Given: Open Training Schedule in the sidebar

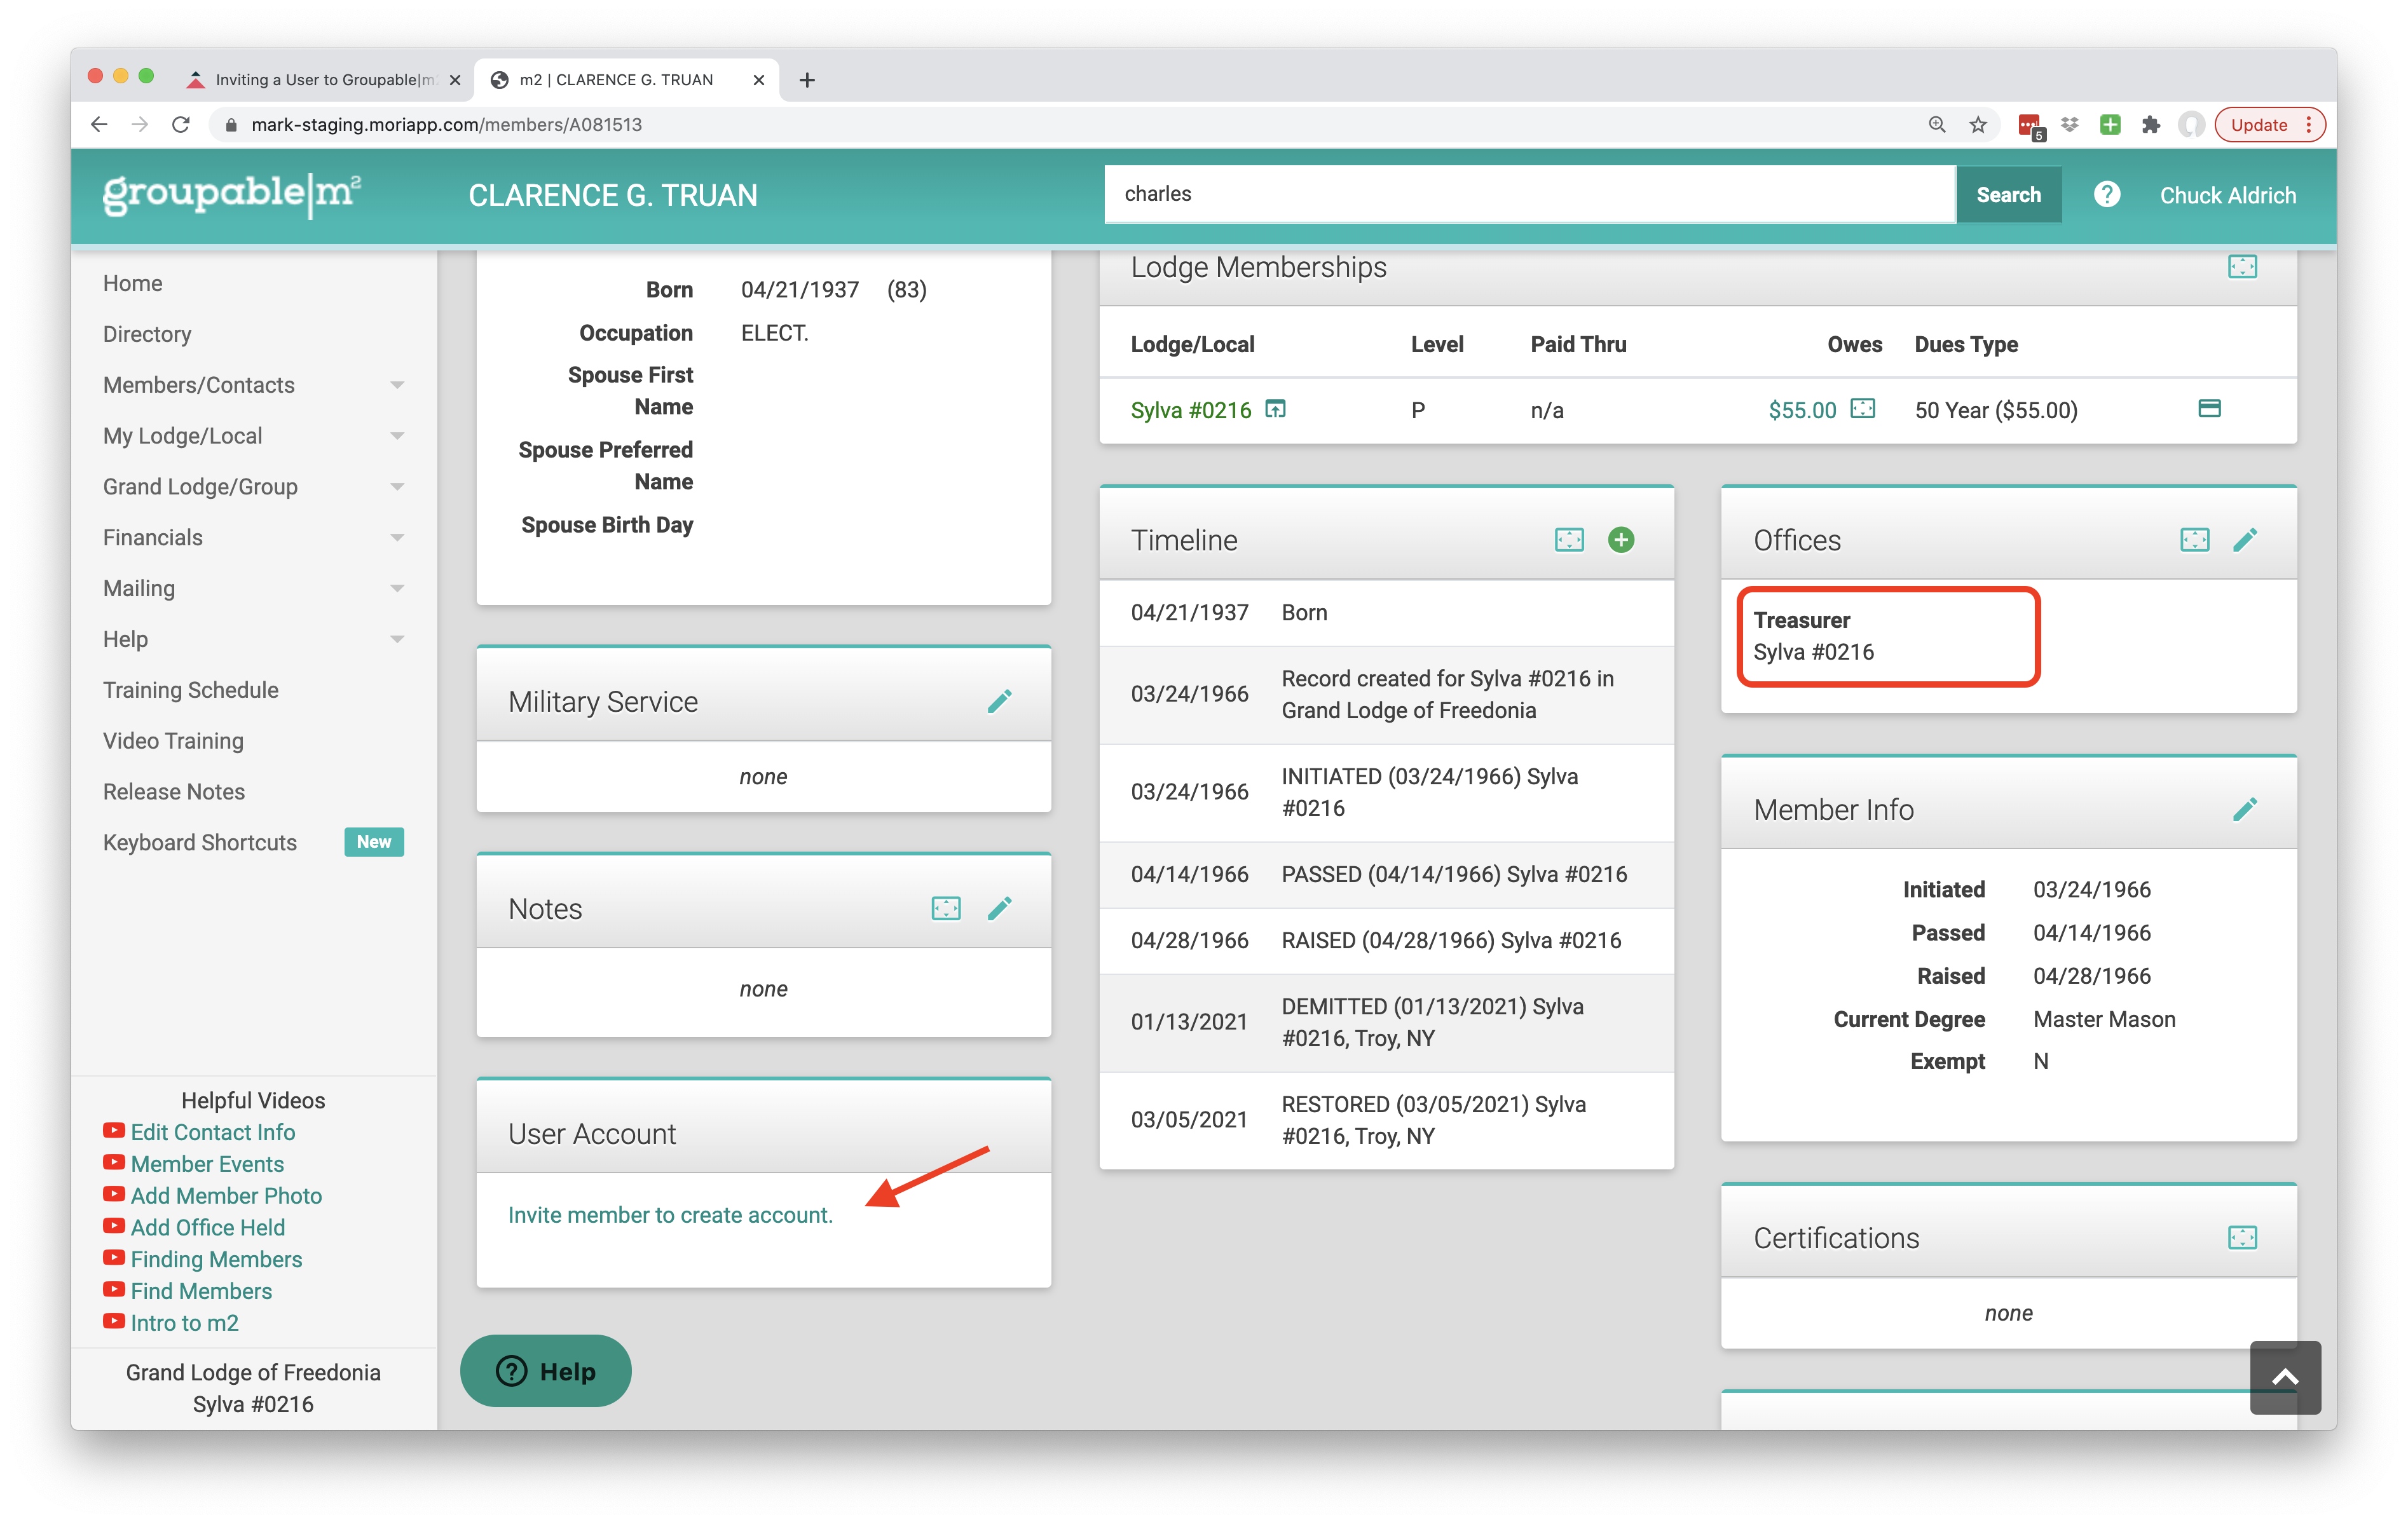Looking at the screenshot, I should pyautogui.click(x=191, y=690).
